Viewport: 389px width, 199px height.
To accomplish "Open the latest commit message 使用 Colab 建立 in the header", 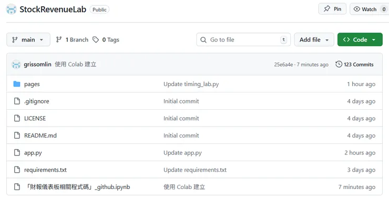I will pyautogui.click(x=75, y=65).
